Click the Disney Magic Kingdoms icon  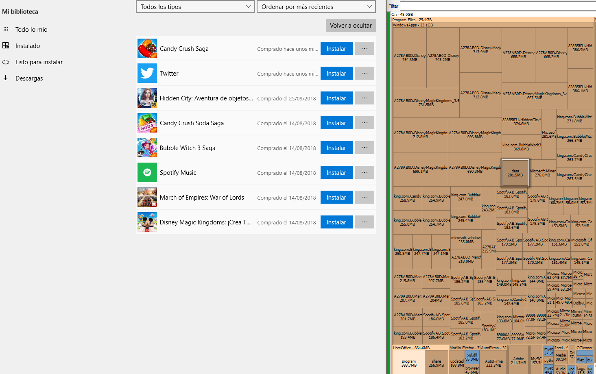pyautogui.click(x=147, y=222)
